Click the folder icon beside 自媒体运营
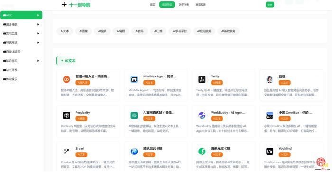The height and width of the screenshot is (172, 332). (4, 52)
